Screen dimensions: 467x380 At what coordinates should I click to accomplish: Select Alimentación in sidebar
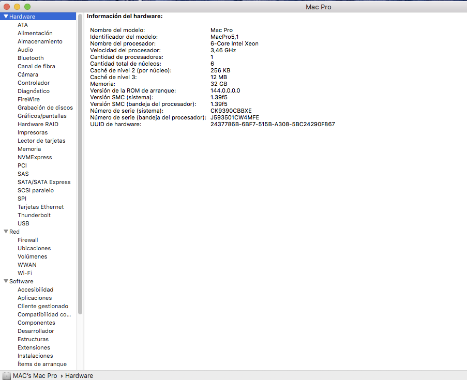pos(35,33)
